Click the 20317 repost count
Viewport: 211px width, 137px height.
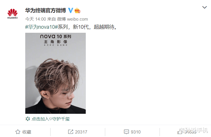click(81, 132)
